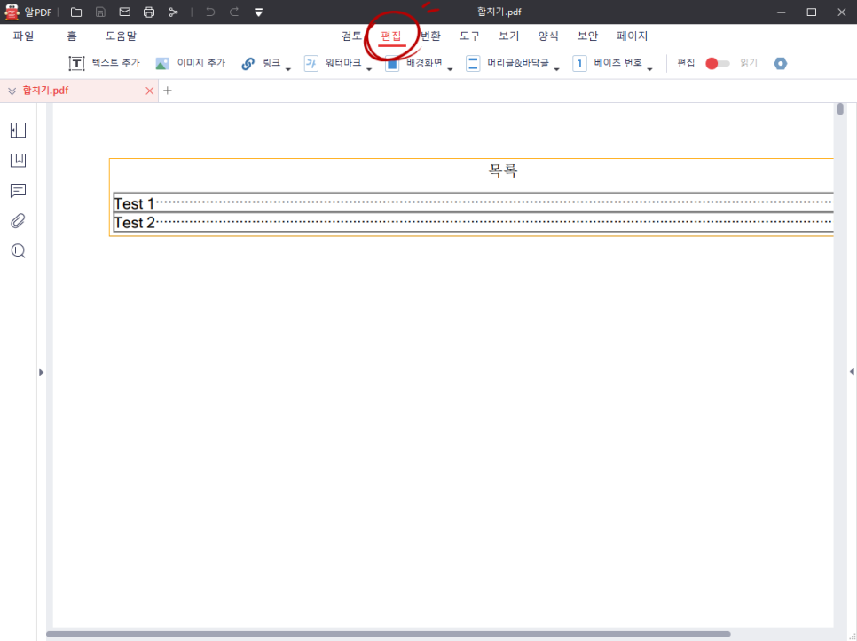857x641 pixels.
Task: Close the 합치기.pdf tab
Action: pyautogui.click(x=149, y=91)
